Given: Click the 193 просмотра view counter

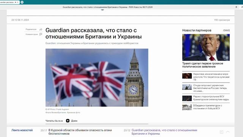Looking at the screenshot, I should (222, 20).
